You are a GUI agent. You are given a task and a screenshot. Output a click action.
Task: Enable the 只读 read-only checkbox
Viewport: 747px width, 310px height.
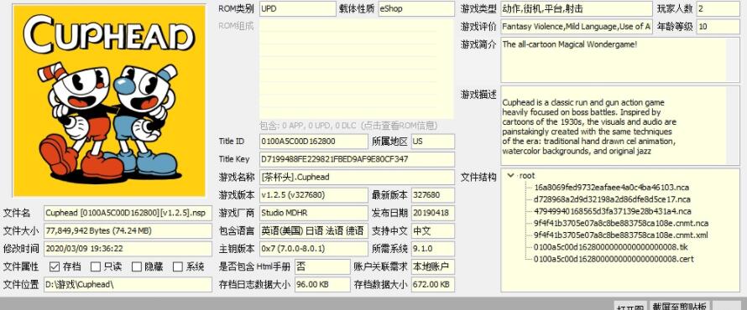coord(96,266)
